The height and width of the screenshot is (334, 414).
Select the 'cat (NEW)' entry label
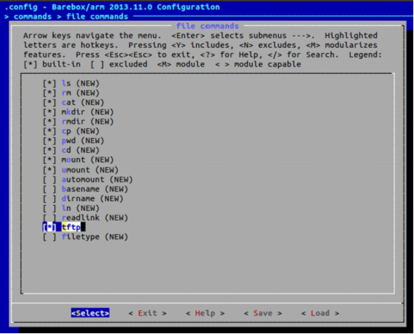[83, 102]
